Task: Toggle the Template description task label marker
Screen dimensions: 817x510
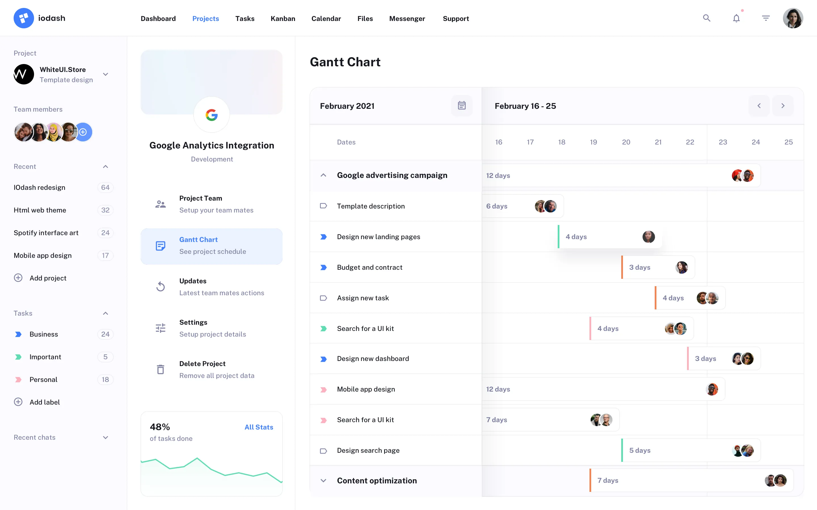Action: [323, 206]
